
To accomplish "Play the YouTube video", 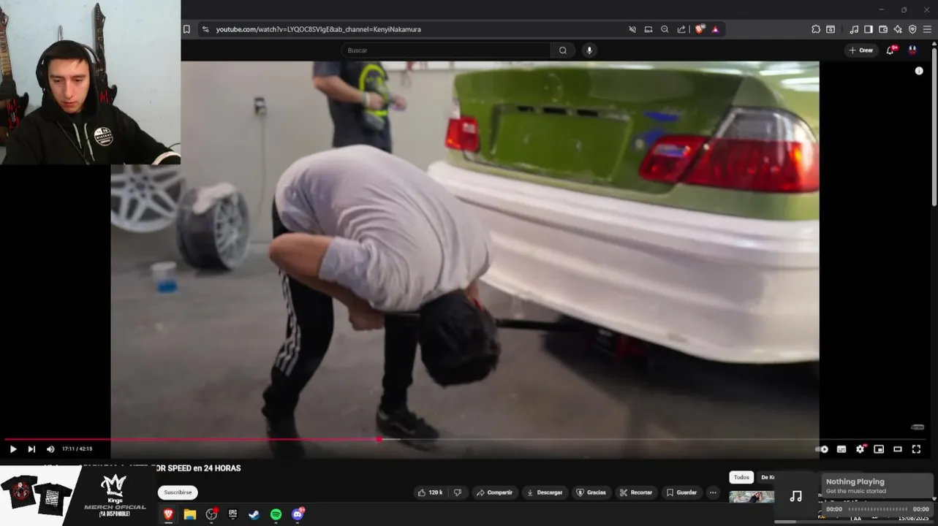I will [13, 449].
